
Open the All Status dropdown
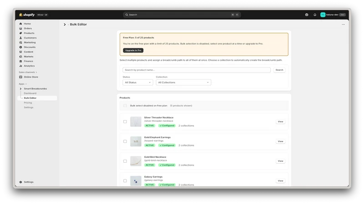(138, 83)
